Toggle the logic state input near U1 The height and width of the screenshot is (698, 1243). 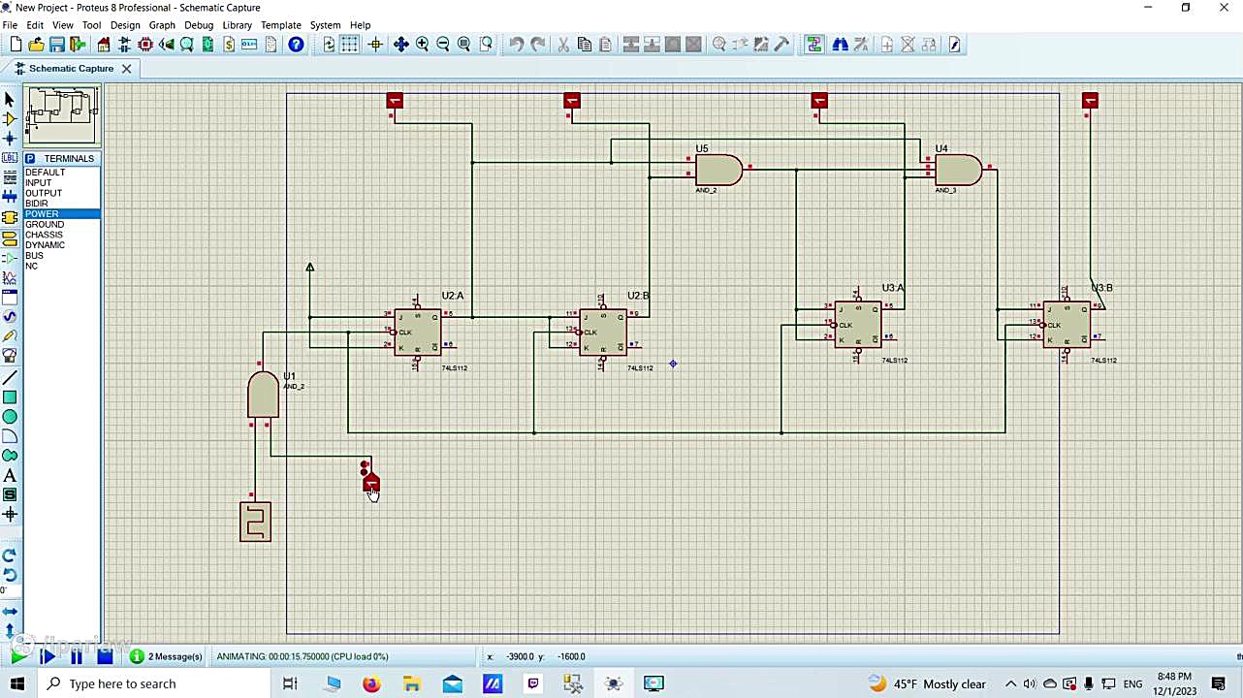[370, 481]
